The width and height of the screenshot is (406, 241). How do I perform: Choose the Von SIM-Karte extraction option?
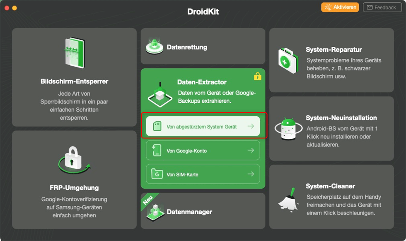203,174
